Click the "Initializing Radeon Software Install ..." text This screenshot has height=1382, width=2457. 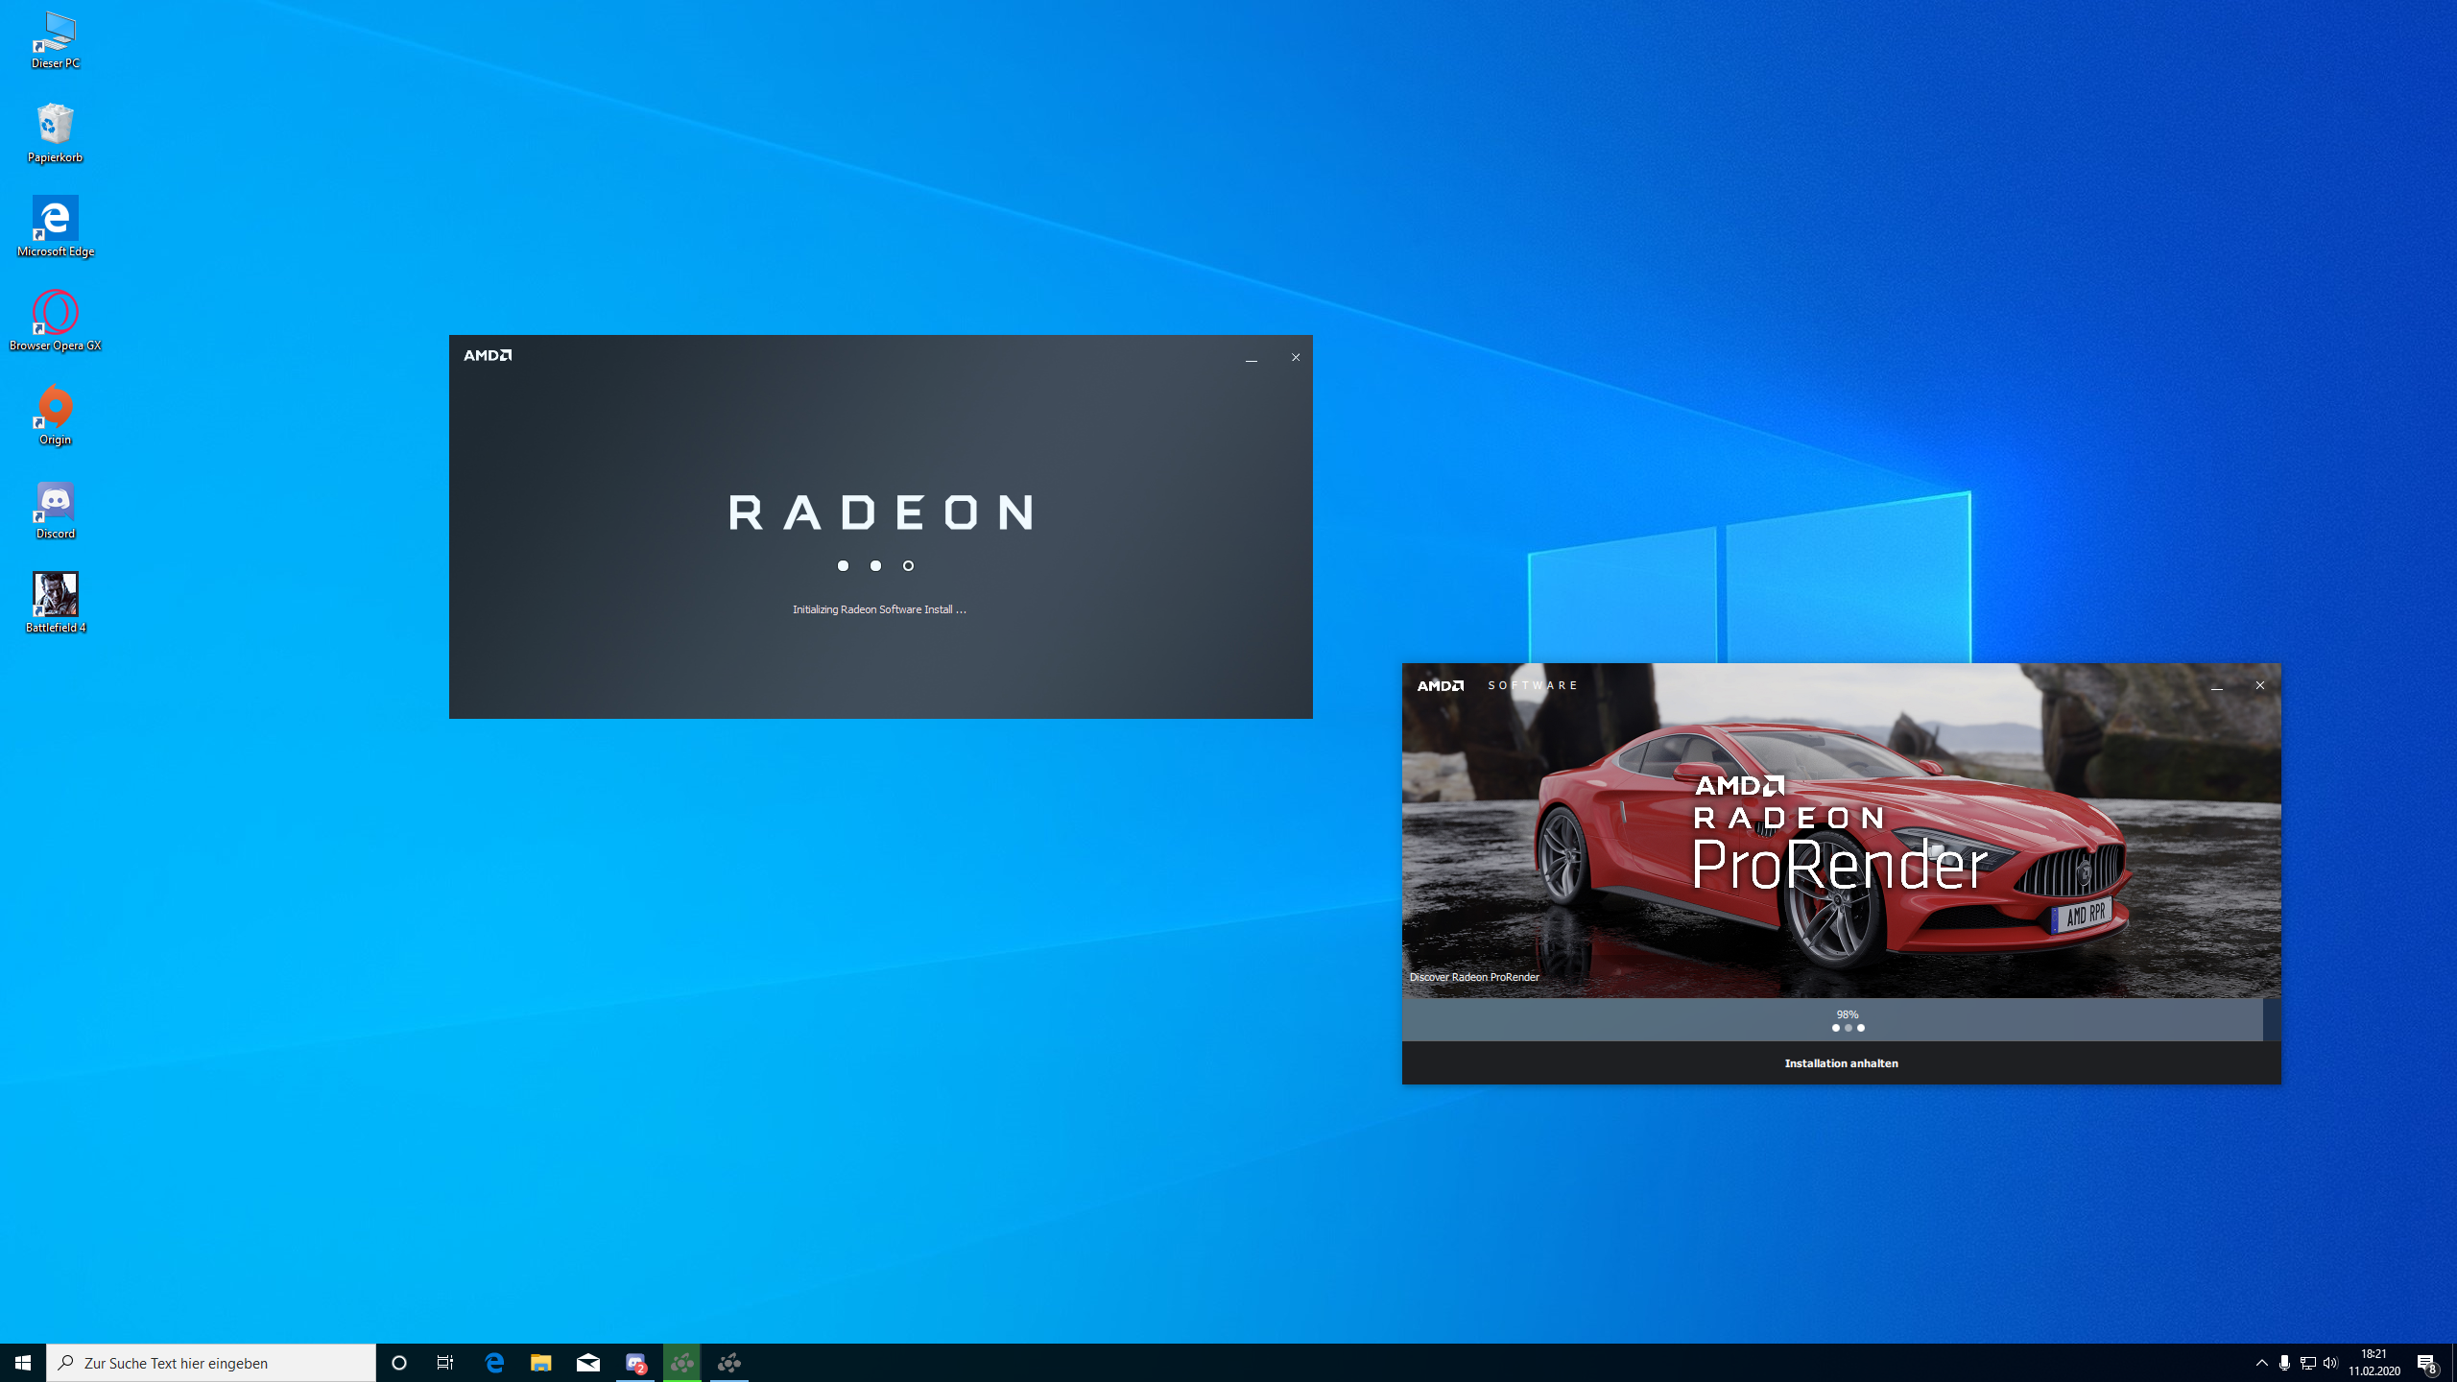[879, 609]
